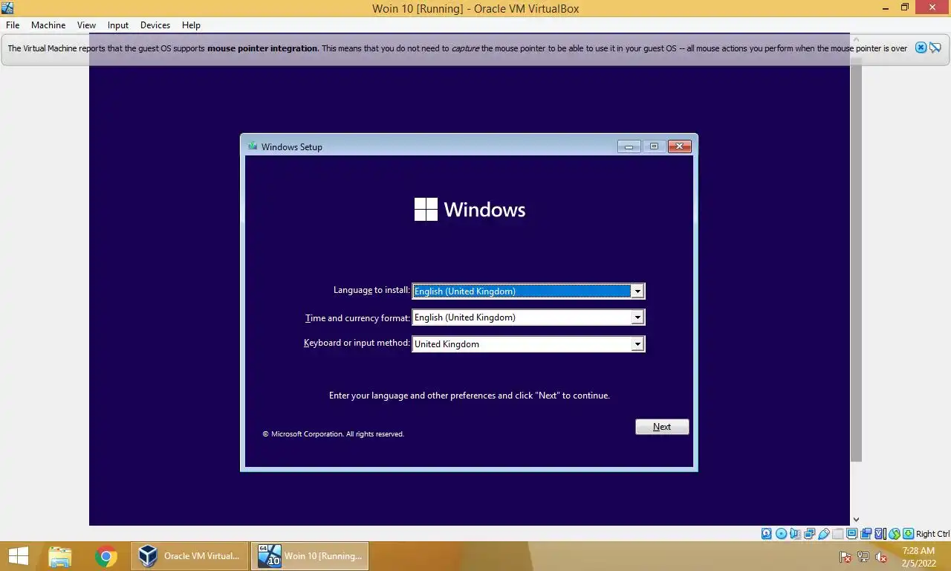Click the display indicator in VirtualBox status bar
This screenshot has width=951, height=571.
pos(851,534)
